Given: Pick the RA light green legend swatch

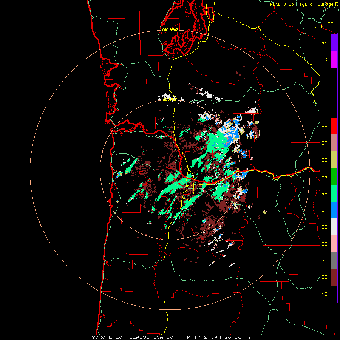Looking at the screenshot, I should tap(334, 193).
